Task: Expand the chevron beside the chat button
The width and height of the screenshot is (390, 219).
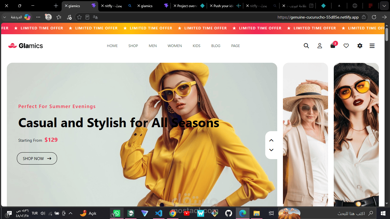Action: [x=4, y=17]
